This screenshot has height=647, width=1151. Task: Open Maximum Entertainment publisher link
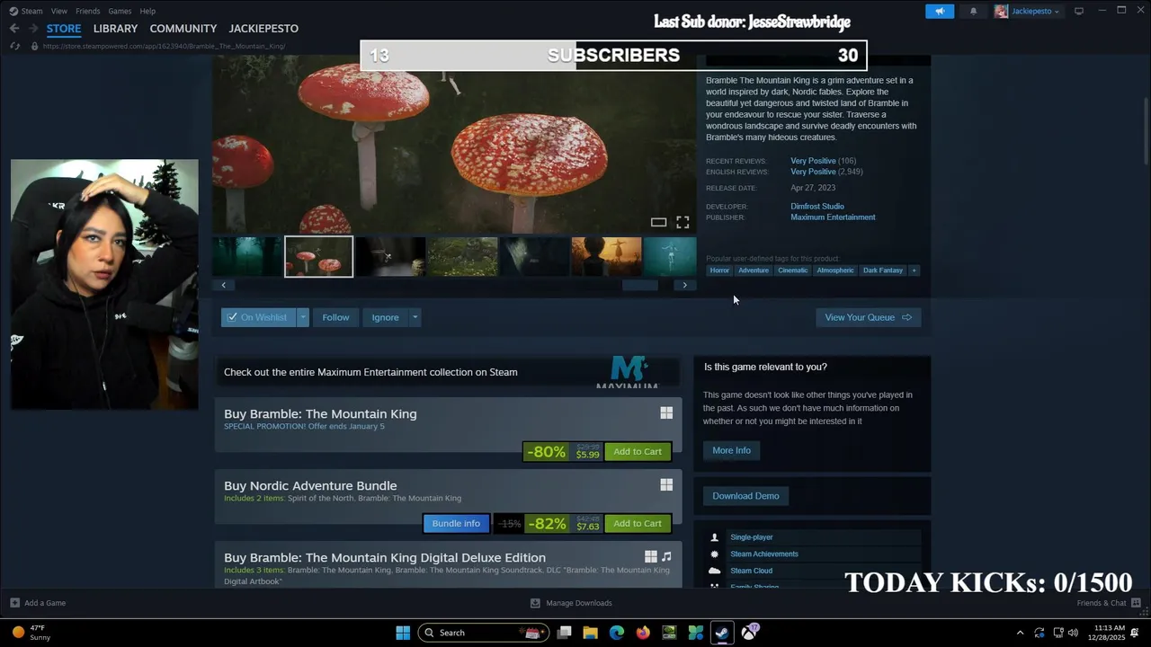coord(833,217)
